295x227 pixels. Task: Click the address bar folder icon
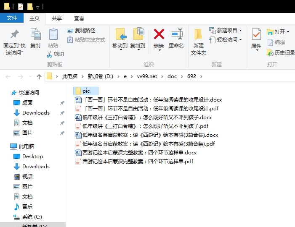point(49,76)
